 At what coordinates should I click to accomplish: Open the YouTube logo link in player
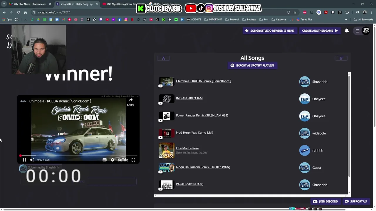(123, 160)
